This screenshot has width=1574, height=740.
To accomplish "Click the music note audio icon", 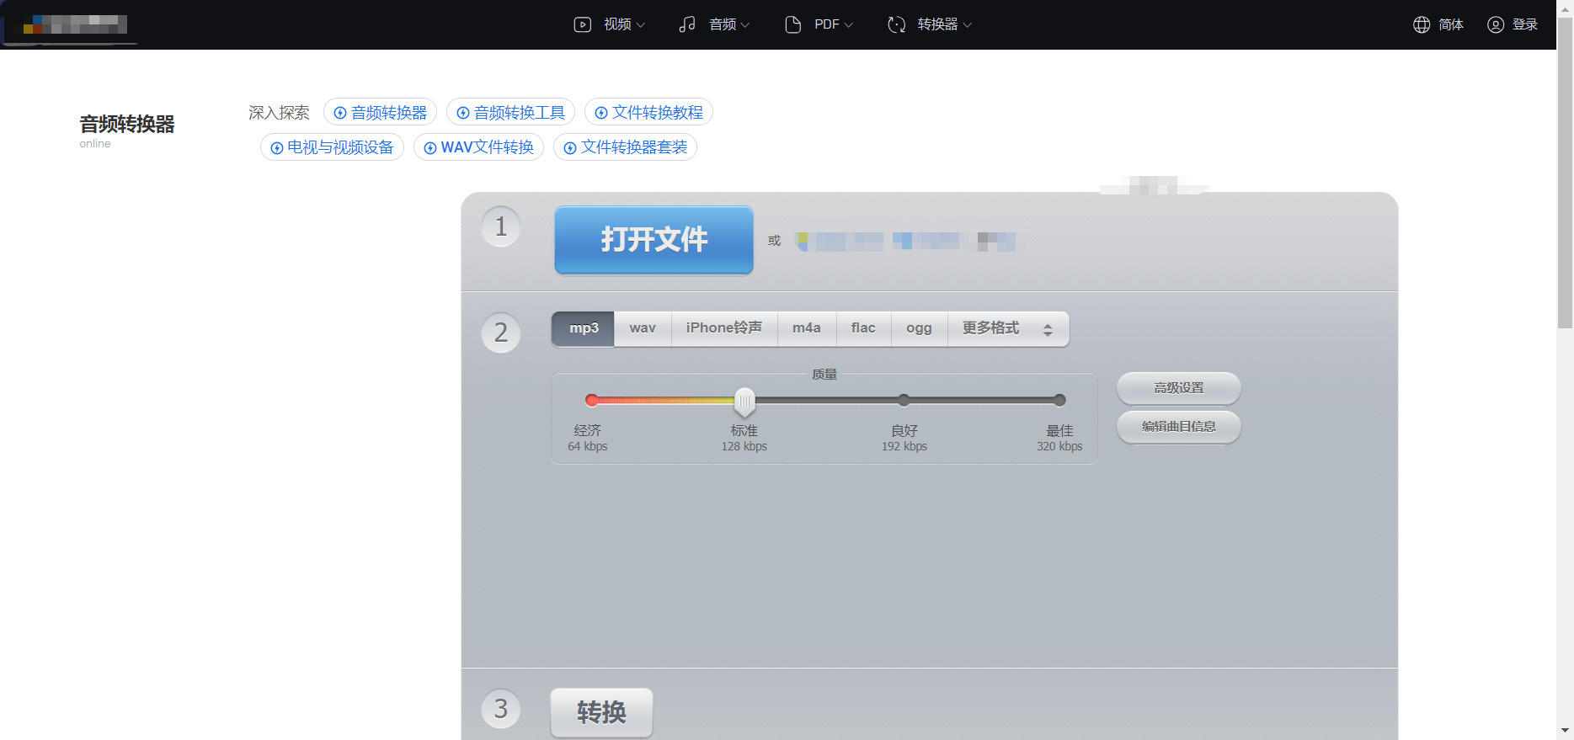I will pos(687,24).
